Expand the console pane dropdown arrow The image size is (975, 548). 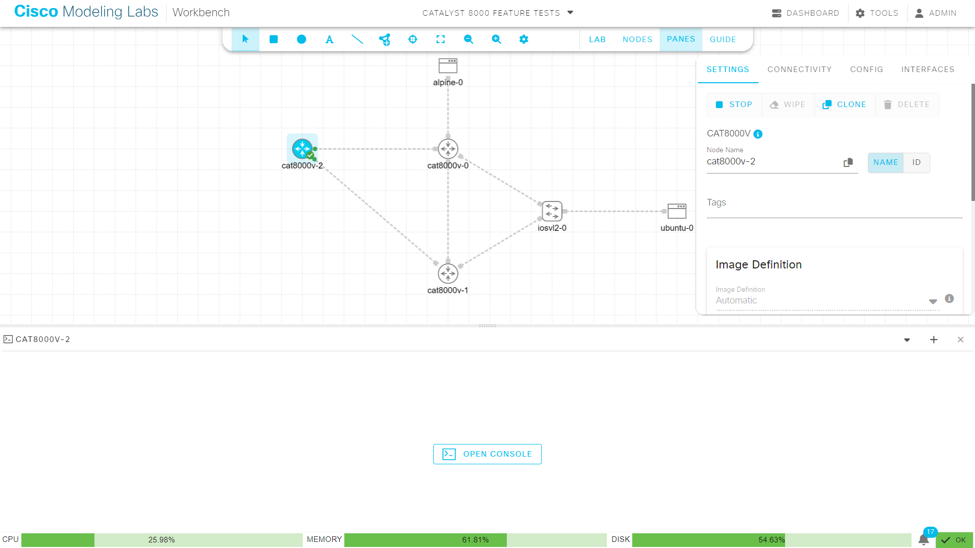[x=907, y=339]
